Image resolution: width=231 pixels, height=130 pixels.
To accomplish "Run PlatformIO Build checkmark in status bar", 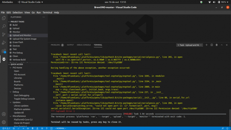I will click(18, 128).
